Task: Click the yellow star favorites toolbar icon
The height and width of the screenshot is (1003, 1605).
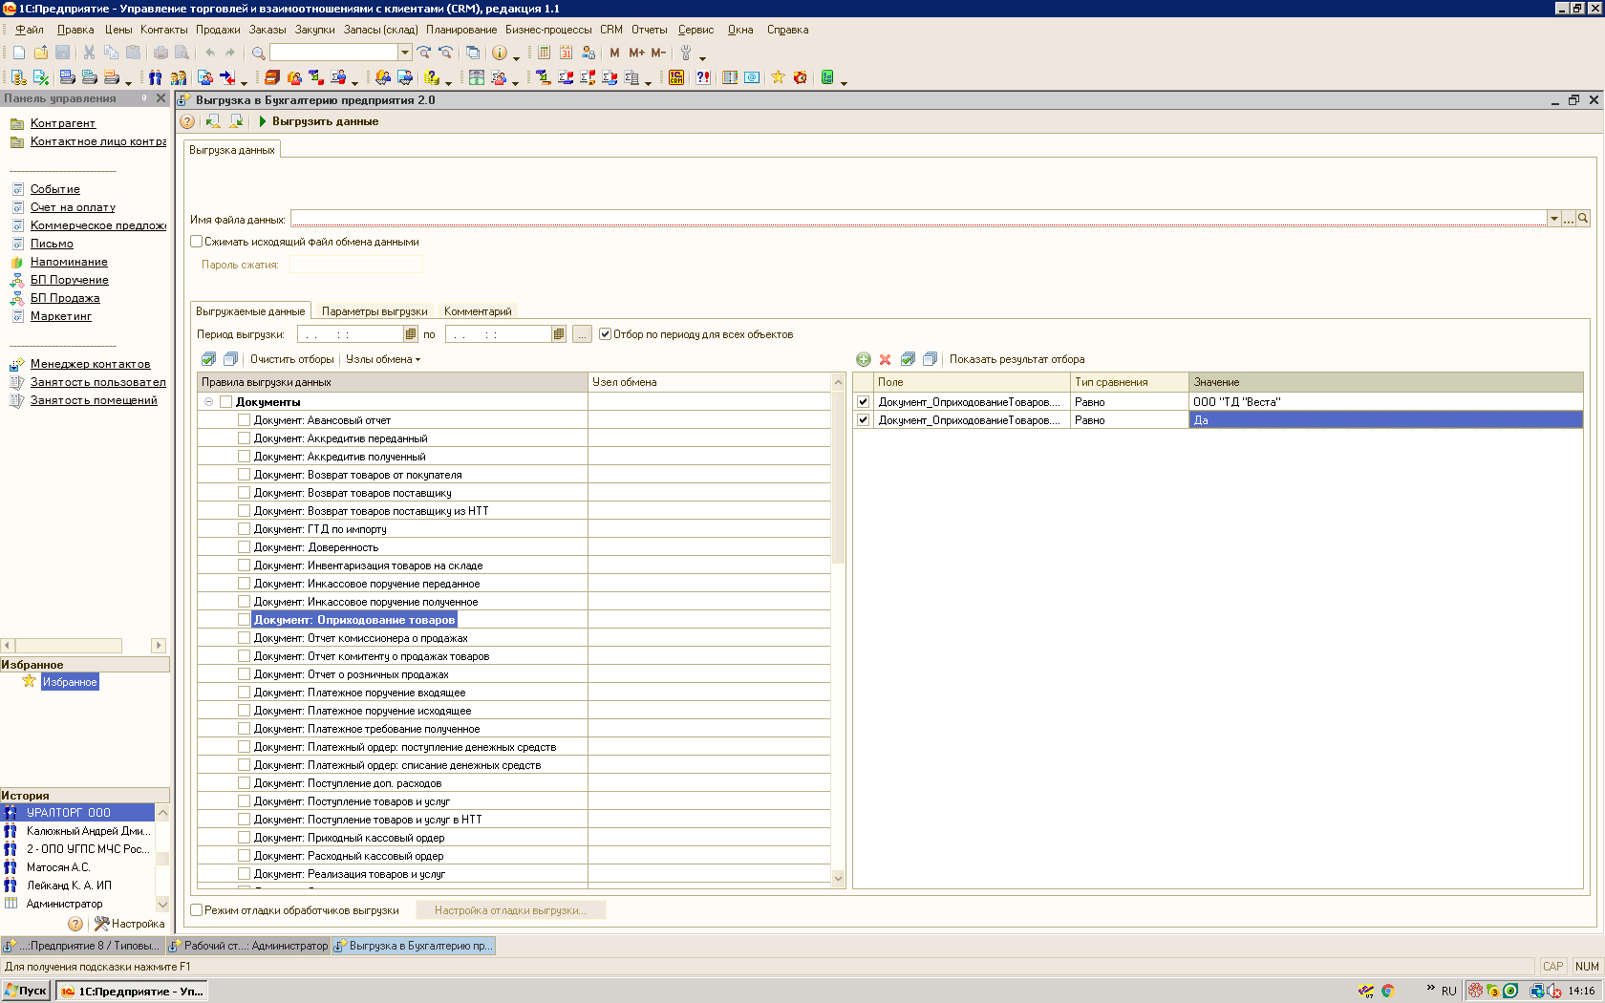Action: (x=778, y=77)
